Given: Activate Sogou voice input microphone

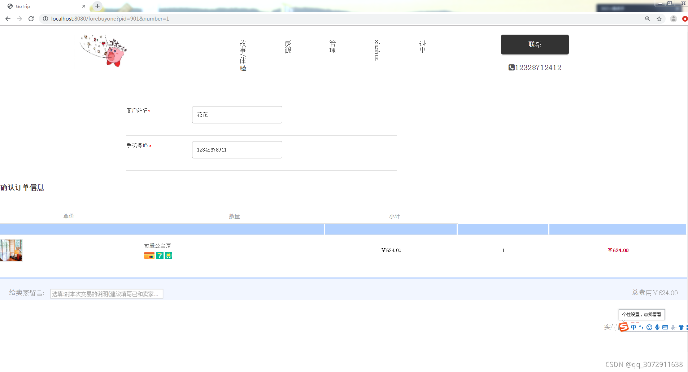Looking at the screenshot, I should (657, 327).
